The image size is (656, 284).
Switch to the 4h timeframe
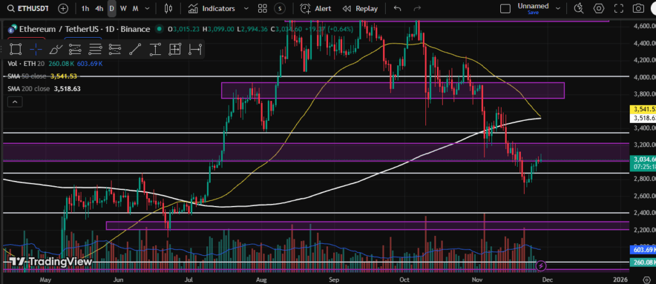click(99, 8)
